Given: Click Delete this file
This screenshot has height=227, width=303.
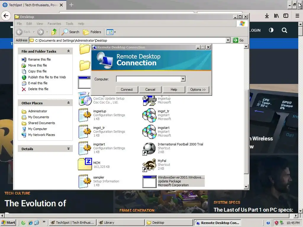Looking at the screenshot, I should (x=38, y=89).
